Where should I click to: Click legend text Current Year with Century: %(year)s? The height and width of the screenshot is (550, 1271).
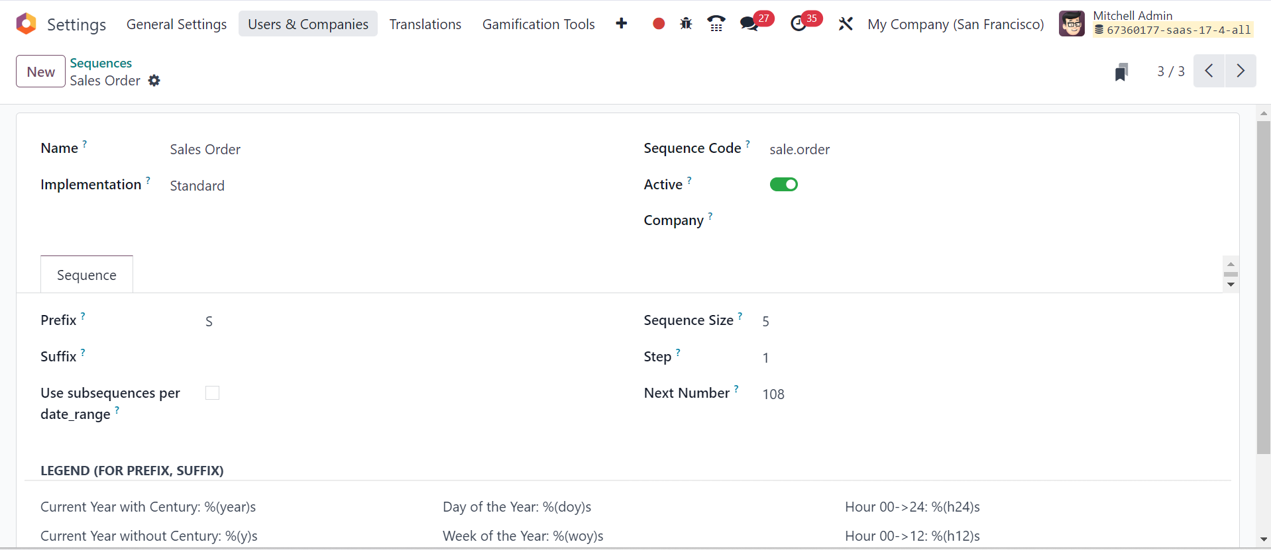click(x=148, y=507)
